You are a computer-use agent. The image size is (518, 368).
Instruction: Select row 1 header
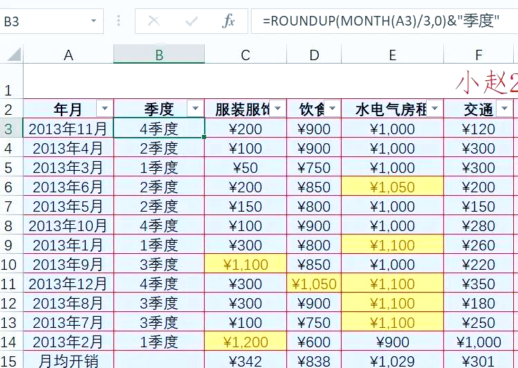pos(11,81)
